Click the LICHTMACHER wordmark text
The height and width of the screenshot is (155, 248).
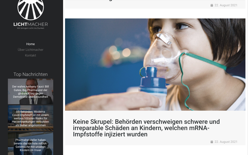[x=30, y=24]
